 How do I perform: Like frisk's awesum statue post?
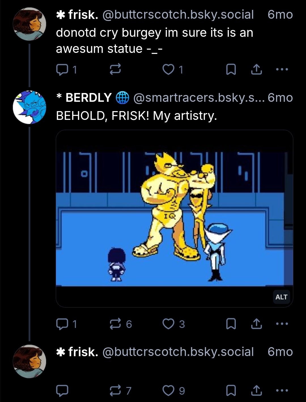(x=169, y=69)
